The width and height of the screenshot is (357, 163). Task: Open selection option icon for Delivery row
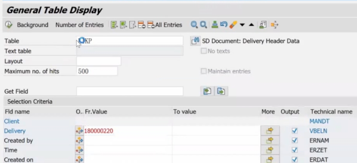tap(79, 131)
